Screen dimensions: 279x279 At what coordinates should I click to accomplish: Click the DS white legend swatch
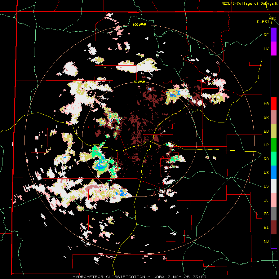tap(274, 186)
